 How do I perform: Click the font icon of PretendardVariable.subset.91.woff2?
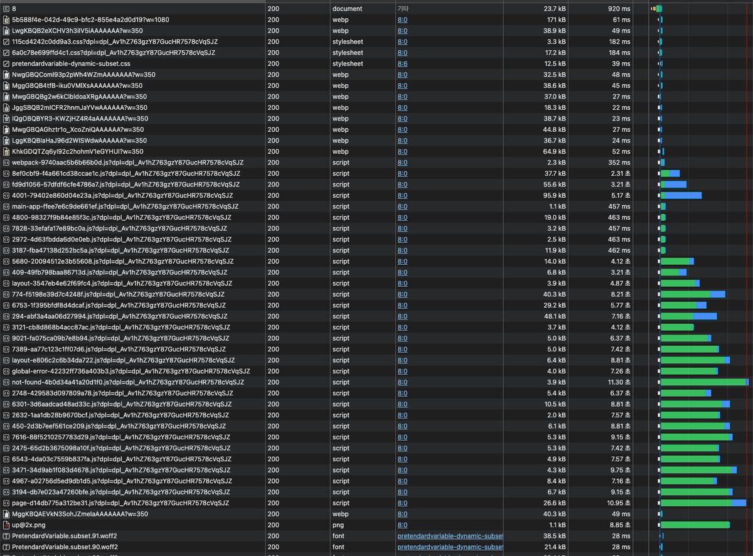click(6, 536)
